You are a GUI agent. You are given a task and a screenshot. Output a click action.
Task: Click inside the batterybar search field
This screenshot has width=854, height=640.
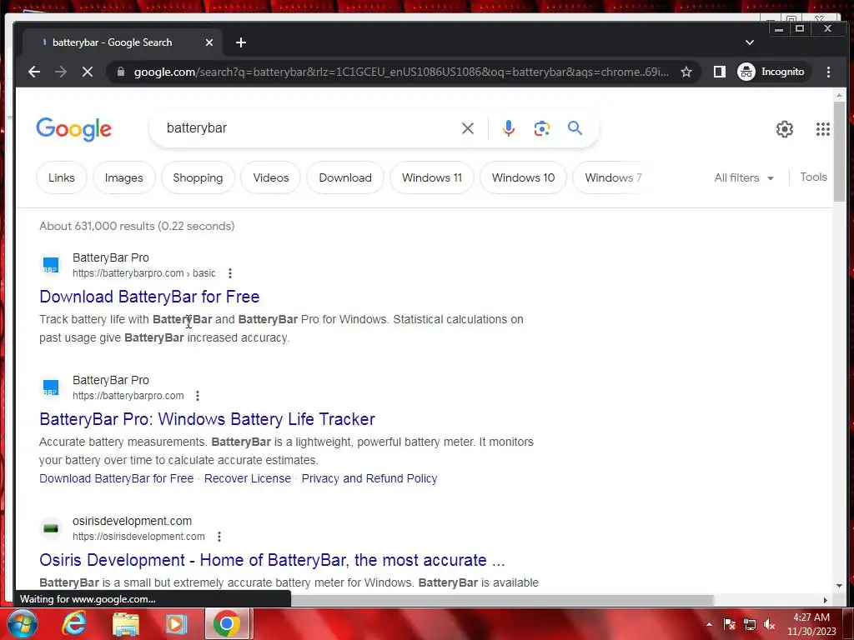(310, 128)
